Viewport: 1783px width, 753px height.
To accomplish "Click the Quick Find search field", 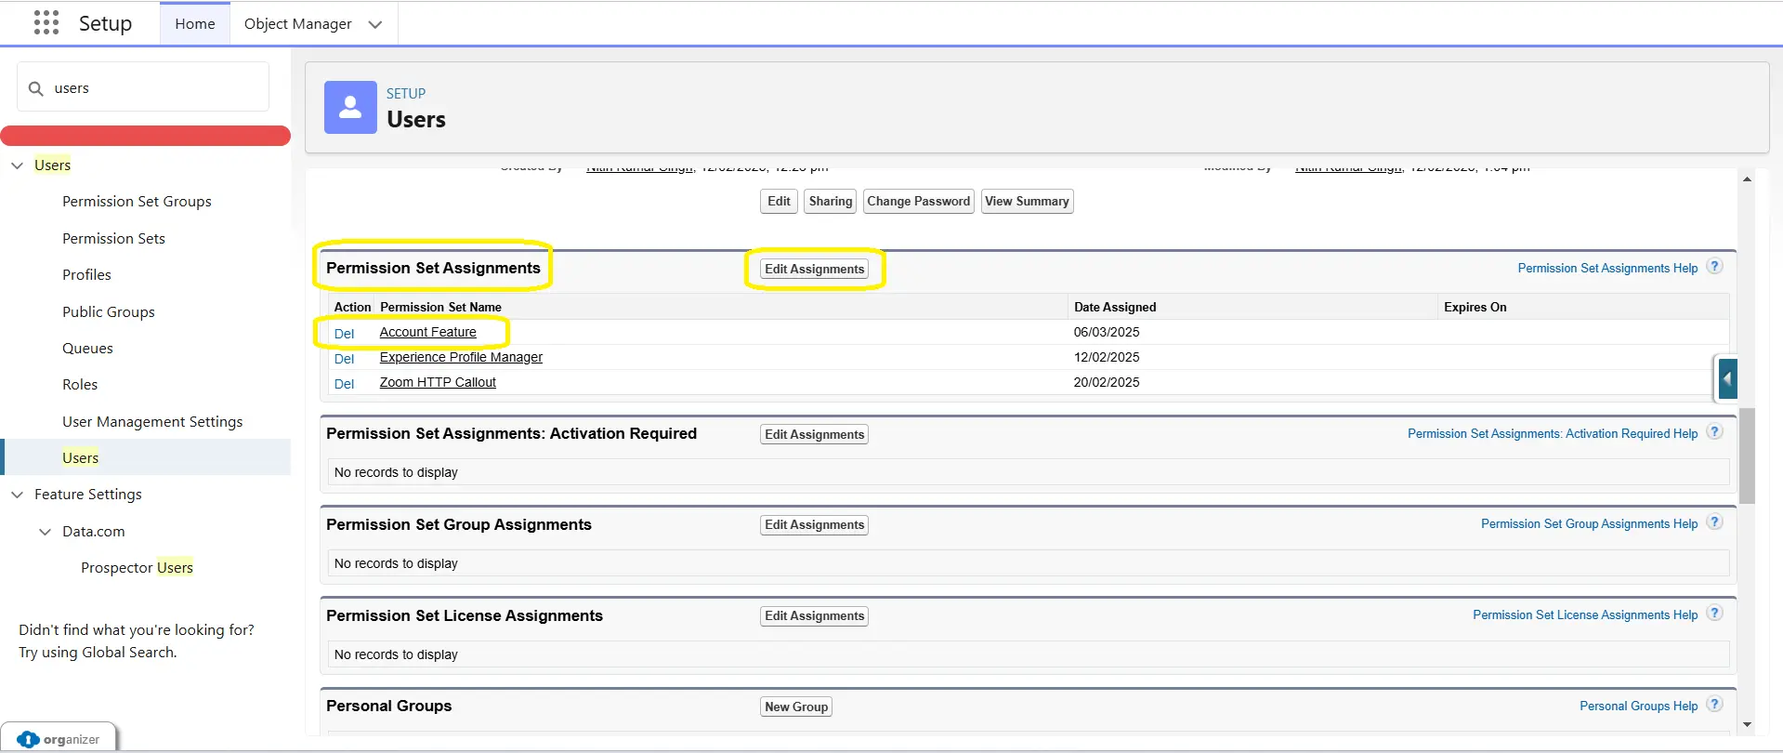I will coord(143,87).
